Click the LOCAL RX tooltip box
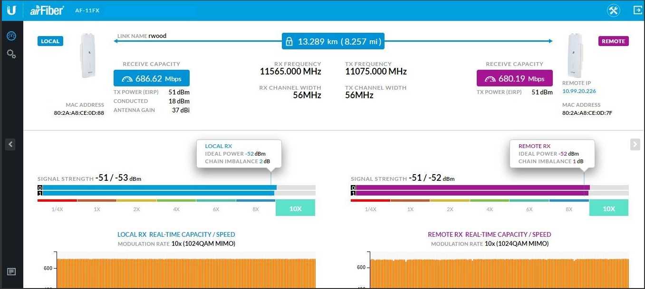The width and height of the screenshot is (645, 289). pyautogui.click(x=239, y=153)
